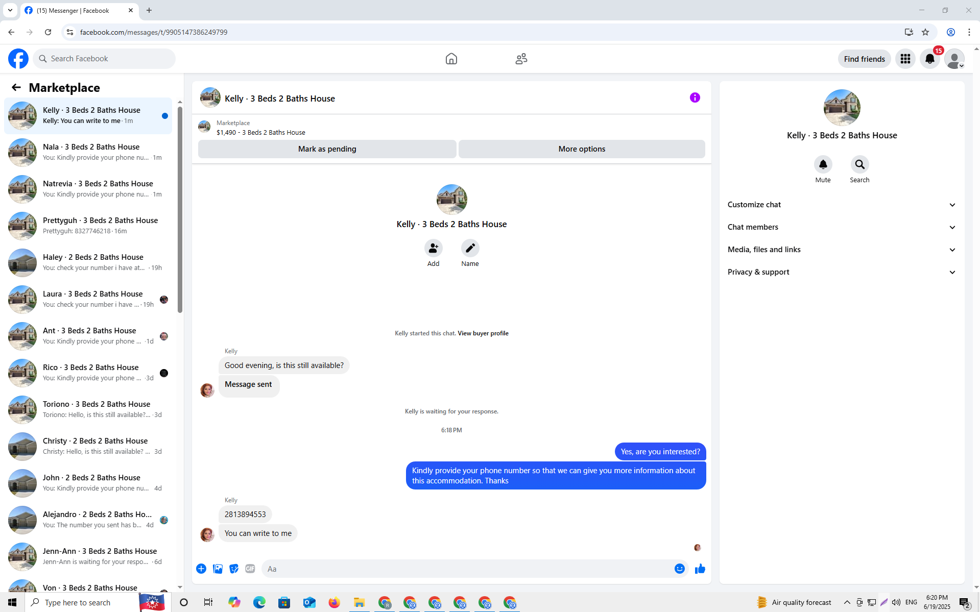Open the Laura conversation

point(88,299)
